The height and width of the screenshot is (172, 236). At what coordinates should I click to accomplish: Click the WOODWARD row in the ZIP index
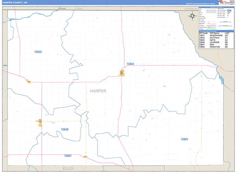[216, 35]
